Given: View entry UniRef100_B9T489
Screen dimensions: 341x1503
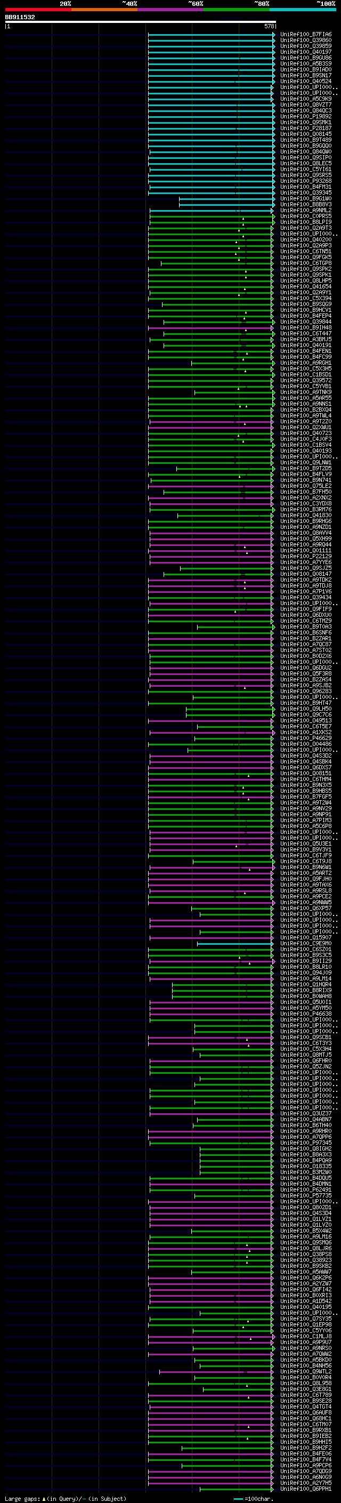Looking at the screenshot, I should click(306, 140).
